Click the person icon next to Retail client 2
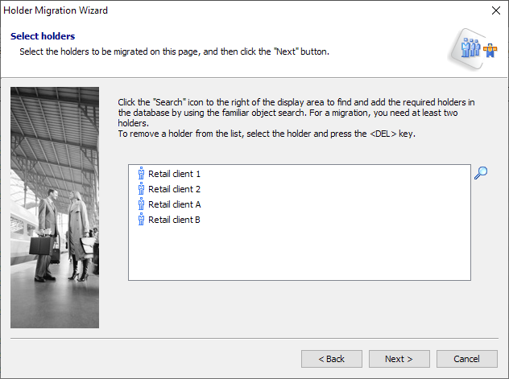The height and width of the screenshot is (379, 509). click(141, 189)
